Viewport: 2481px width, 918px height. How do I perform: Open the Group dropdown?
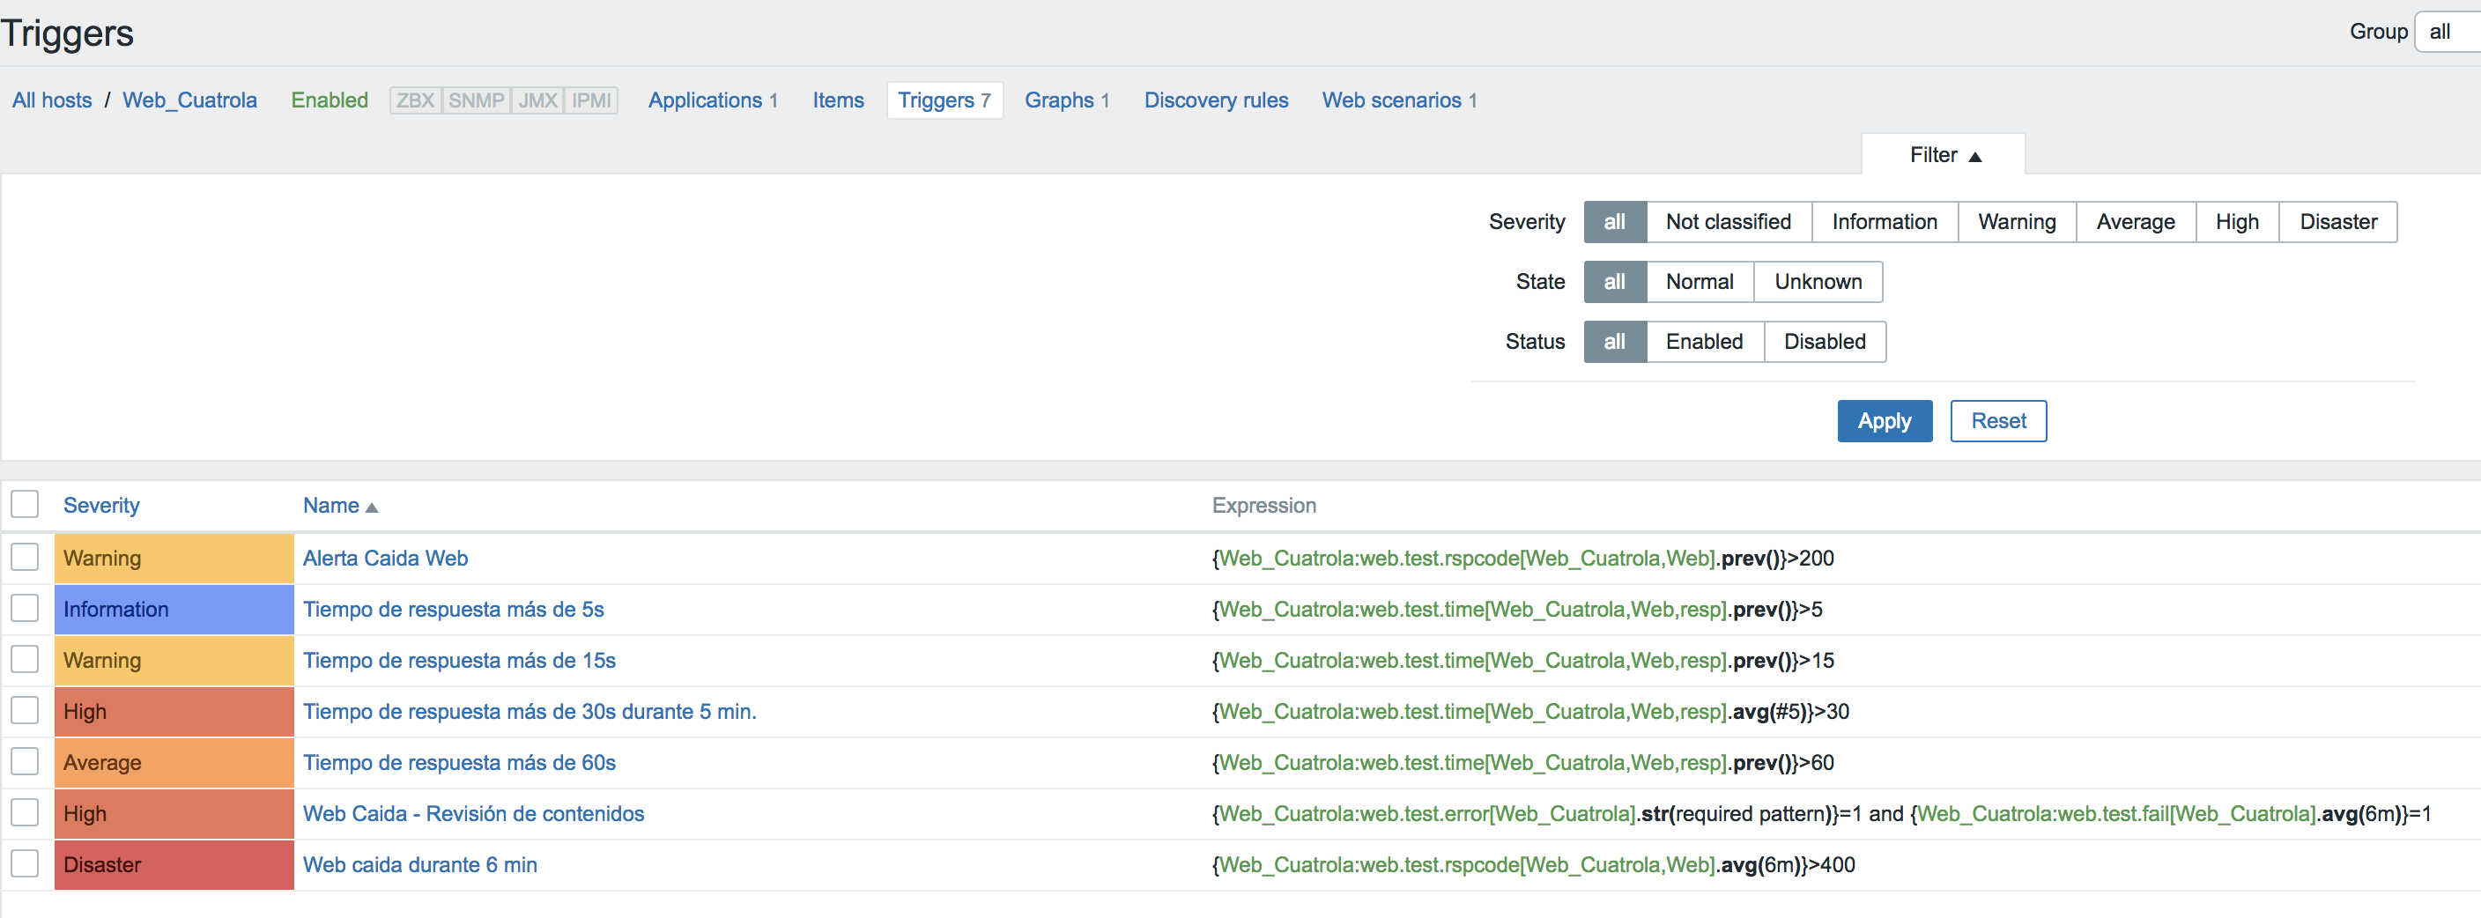(x=2448, y=32)
